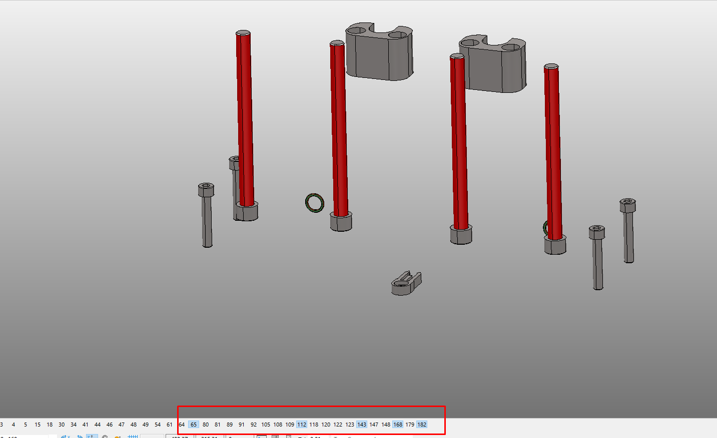
Task: Switch to item 143 in the number strip
Action: pyautogui.click(x=362, y=424)
